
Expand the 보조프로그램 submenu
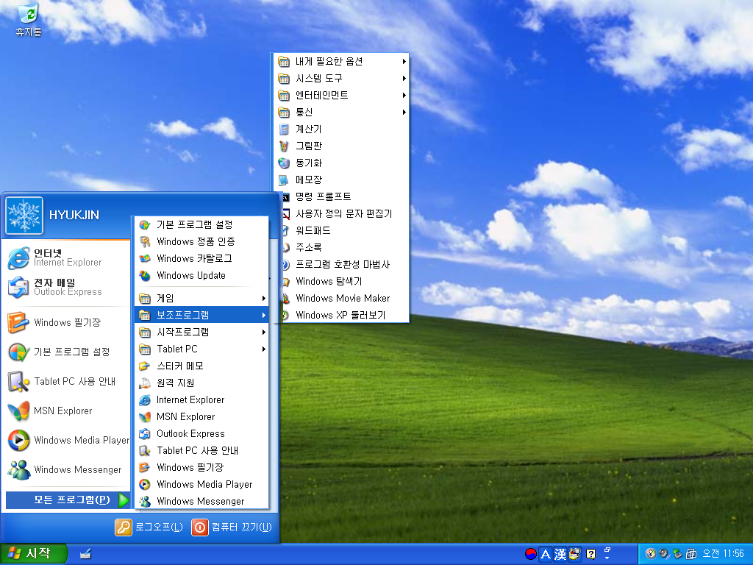coord(201,315)
